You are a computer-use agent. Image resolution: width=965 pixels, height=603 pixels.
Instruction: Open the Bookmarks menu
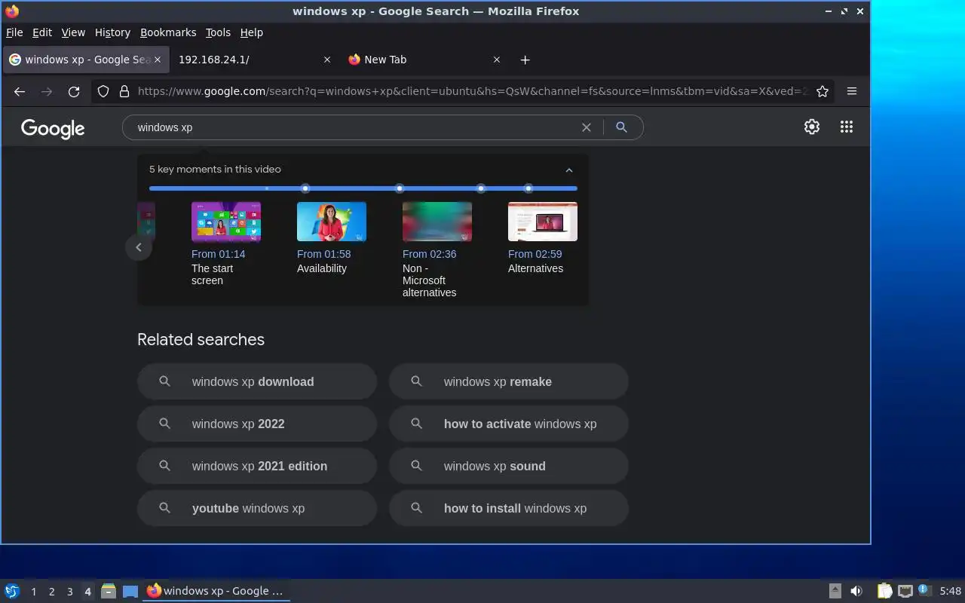[168, 32]
